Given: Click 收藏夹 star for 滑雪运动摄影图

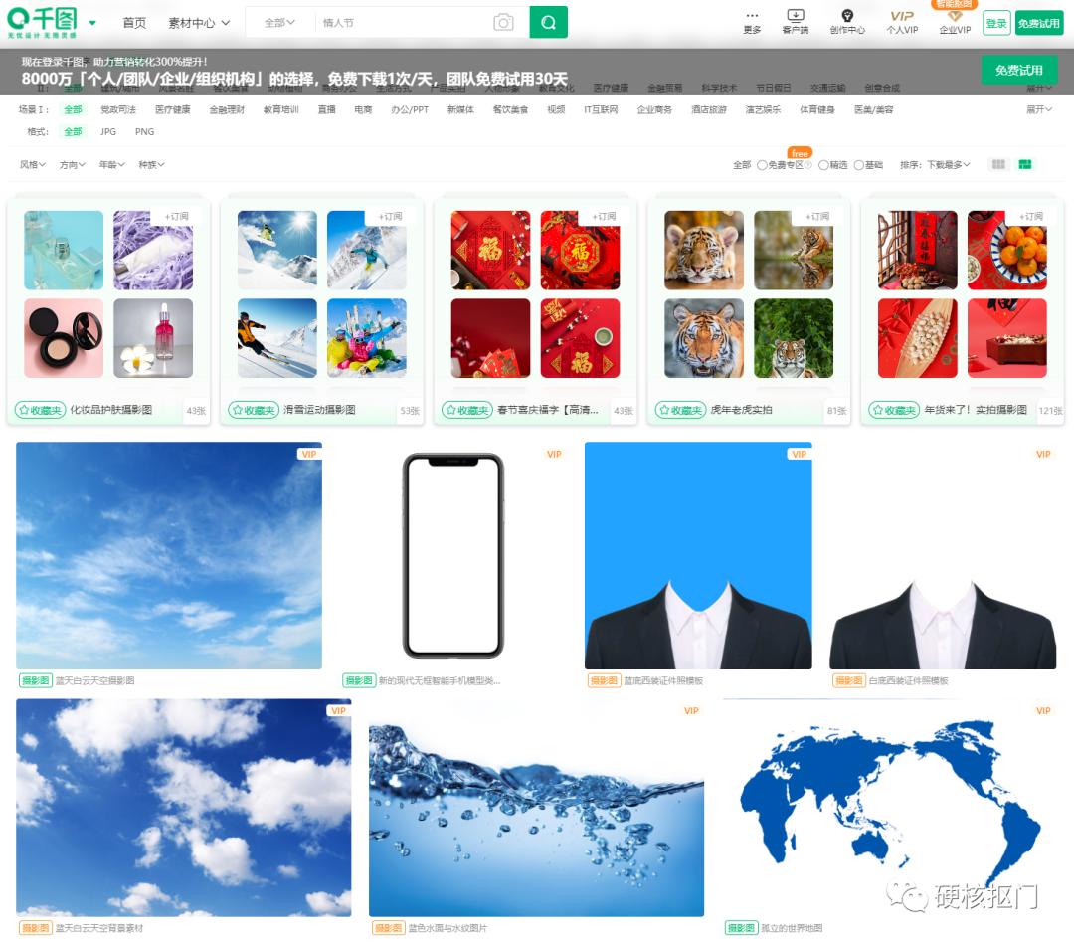Looking at the screenshot, I should 254,410.
